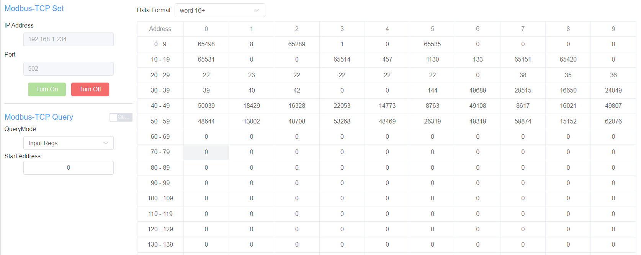Click the Data Format dropdown chevron arrow
Image resolution: width=641 pixels, height=255 pixels.
pos(257,10)
